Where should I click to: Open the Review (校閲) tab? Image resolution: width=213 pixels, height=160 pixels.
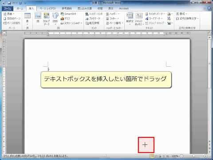tap(100, 8)
